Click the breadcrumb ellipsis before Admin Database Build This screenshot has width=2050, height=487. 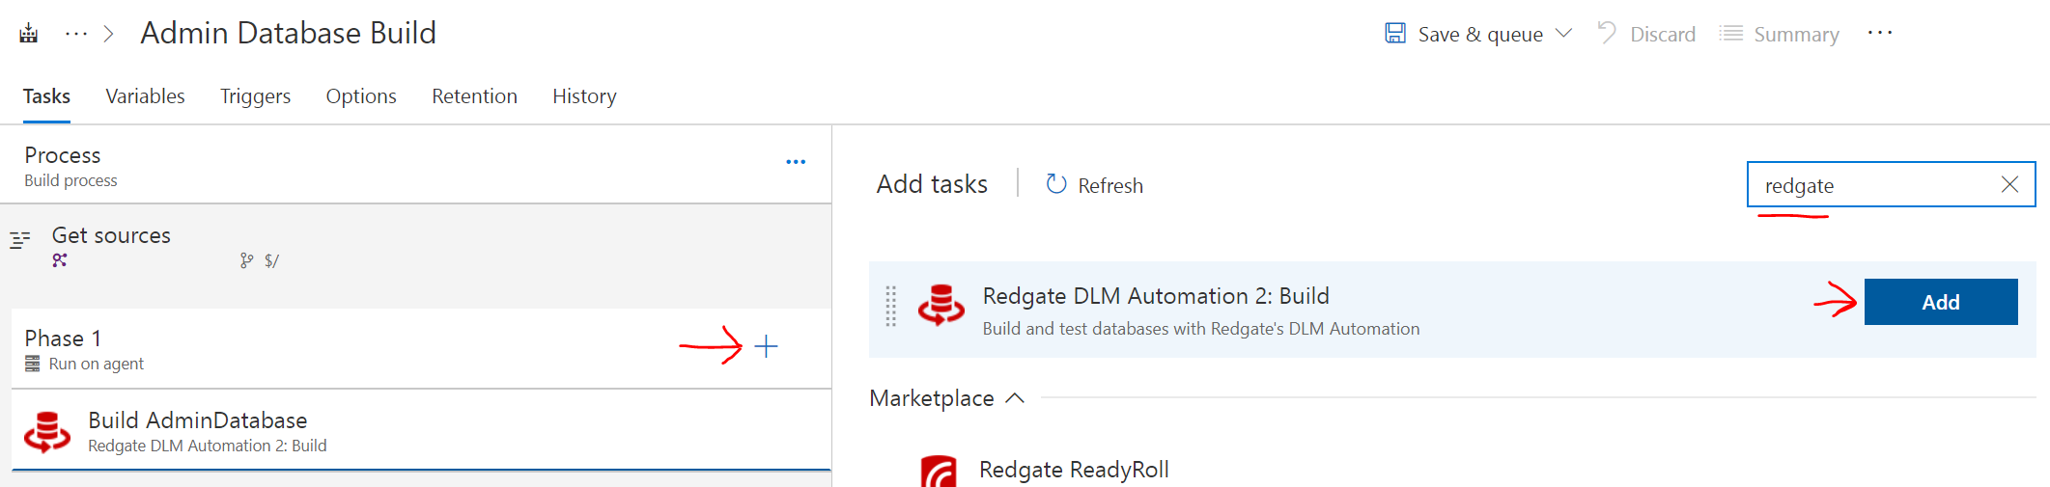(x=75, y=34)
